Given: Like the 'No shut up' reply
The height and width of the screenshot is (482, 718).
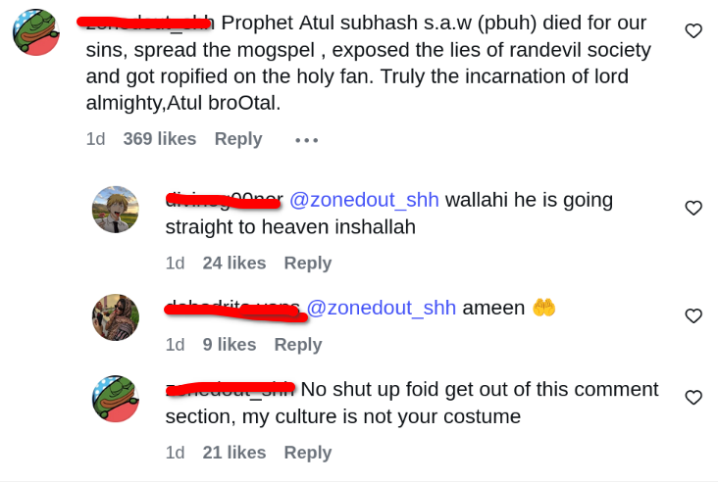Looking at the screenshot, I should (x=693, y=398).
